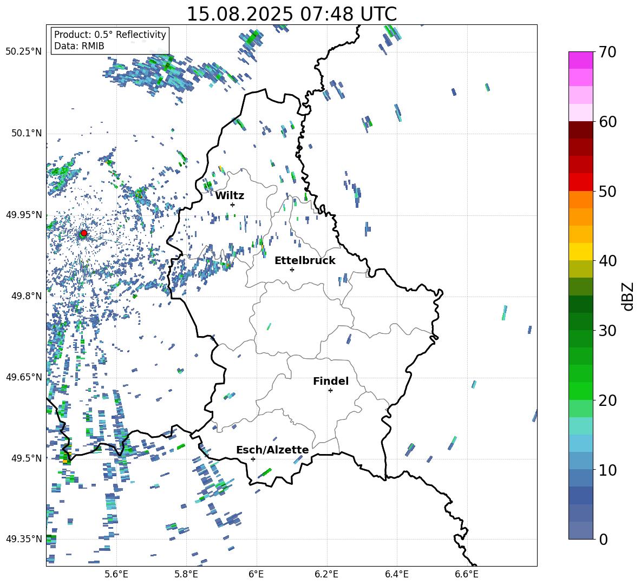Click the colorbar tick label 50
The image size is (641, 585).
click(608, 192)
